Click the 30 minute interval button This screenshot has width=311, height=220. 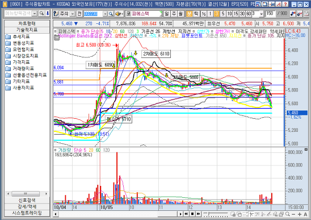pos(242,14)
